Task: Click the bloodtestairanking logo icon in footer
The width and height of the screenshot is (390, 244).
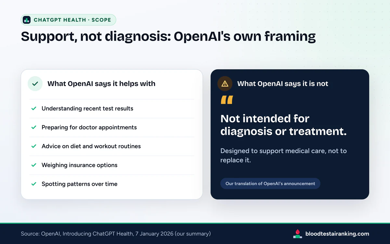Action: pos(297,234)
